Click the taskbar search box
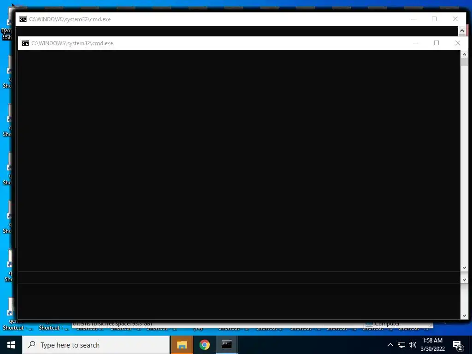This screenshot has height=354, width=472. coord(96,345)
